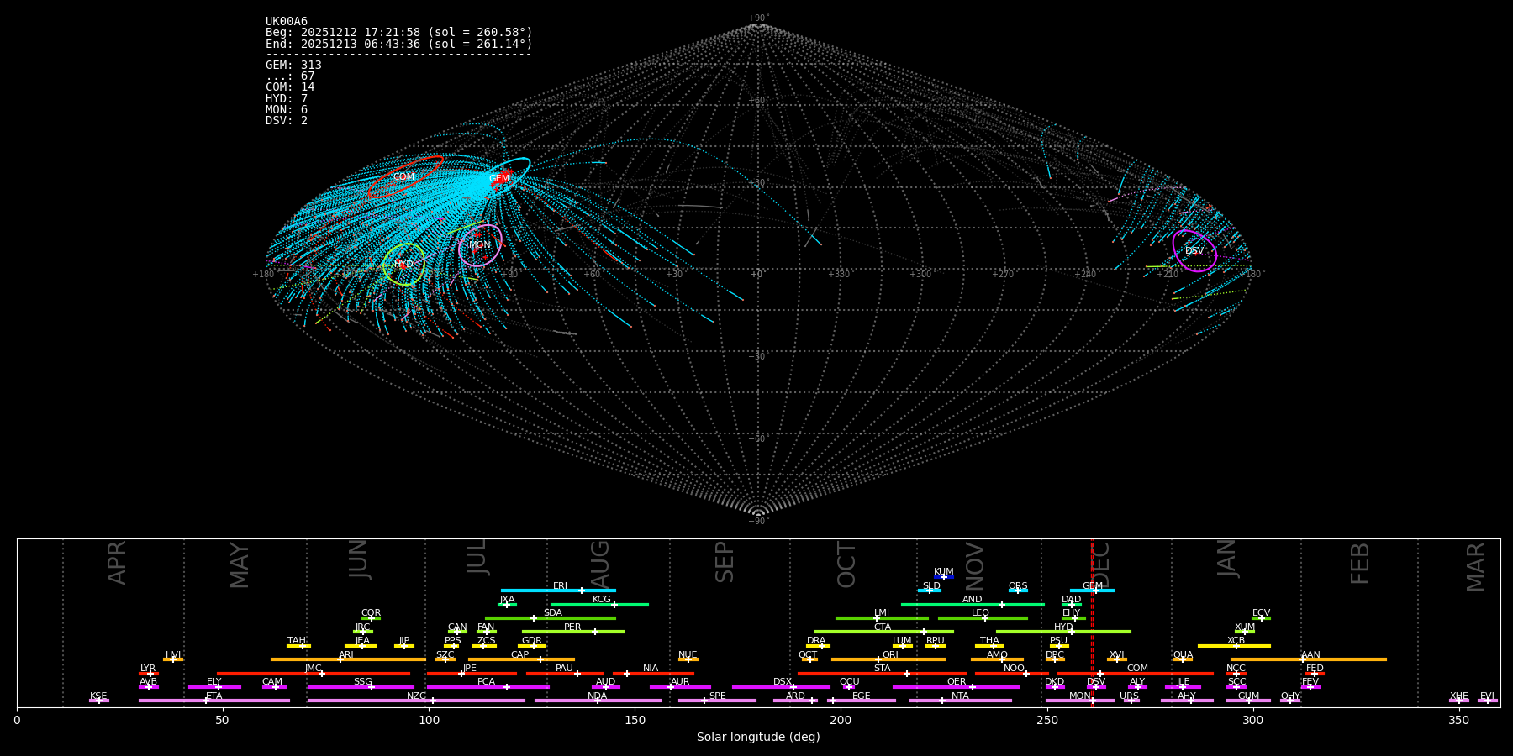The height and width of the screenshot is (756, 1513).
Task: Click the HYD shower label in the timeline
Action: [x=1063, y=627]
